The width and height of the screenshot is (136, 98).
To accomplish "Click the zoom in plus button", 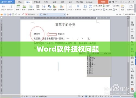I will click(x=132, y=96).
